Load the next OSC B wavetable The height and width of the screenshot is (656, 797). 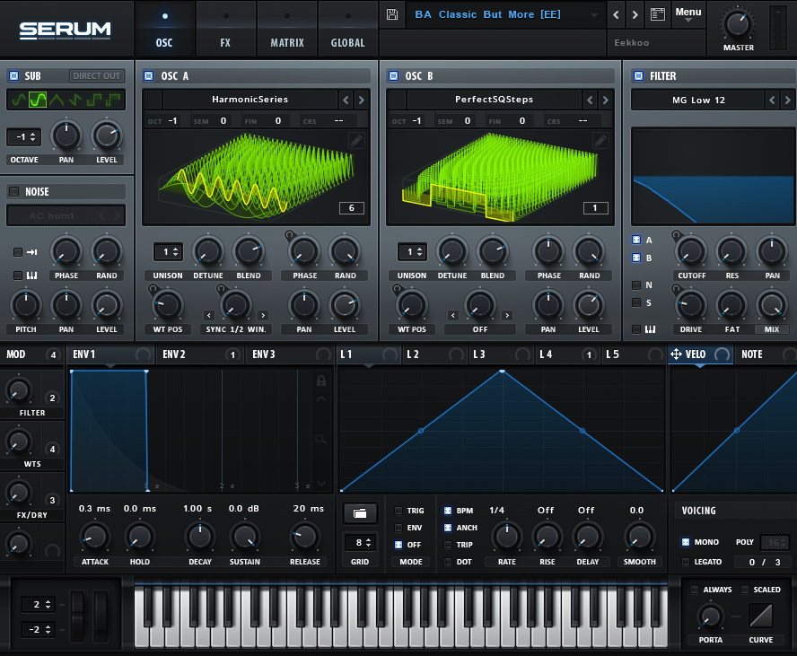[x=605, y=100]
